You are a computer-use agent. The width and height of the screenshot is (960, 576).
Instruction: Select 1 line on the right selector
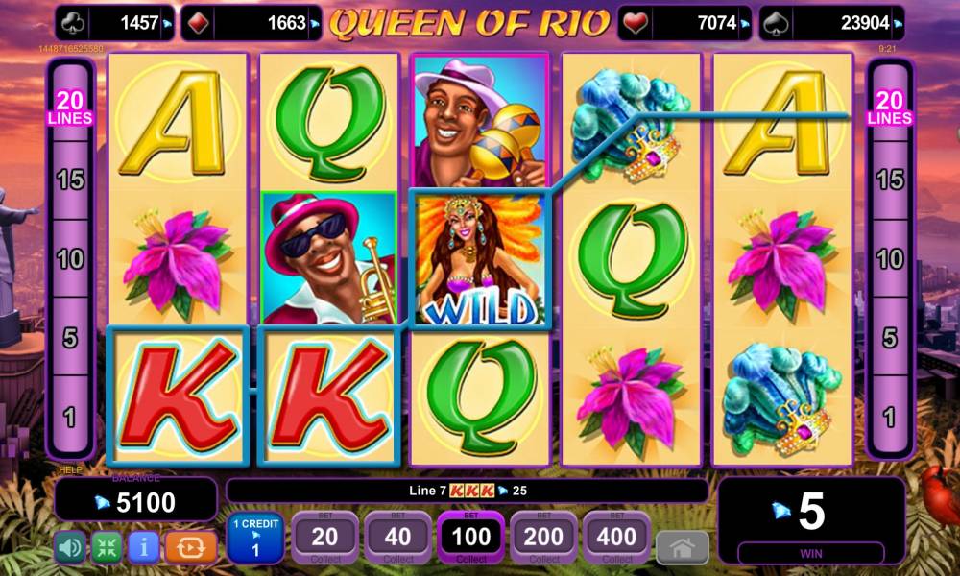click(890, 418)
